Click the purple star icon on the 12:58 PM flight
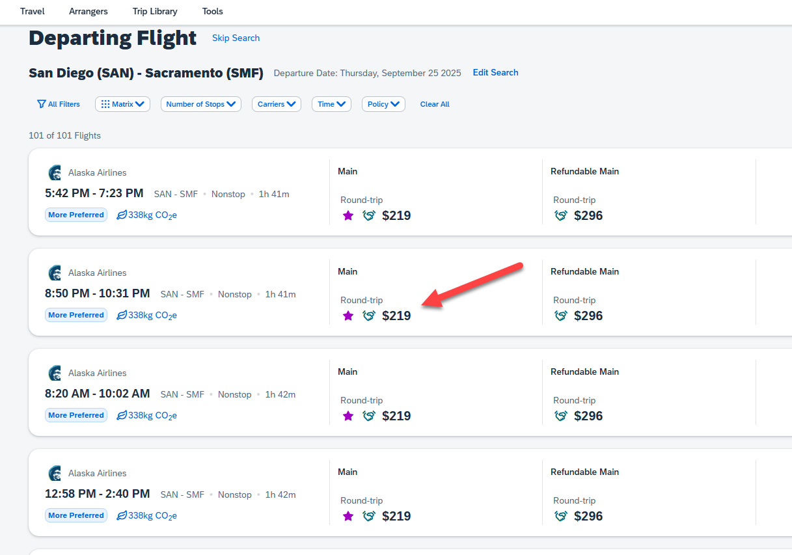792x555 pixels. coord(348,516)
